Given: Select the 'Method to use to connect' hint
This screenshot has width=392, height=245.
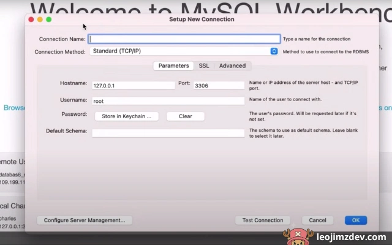Looking at the screenshot, I should pos(326,51).
